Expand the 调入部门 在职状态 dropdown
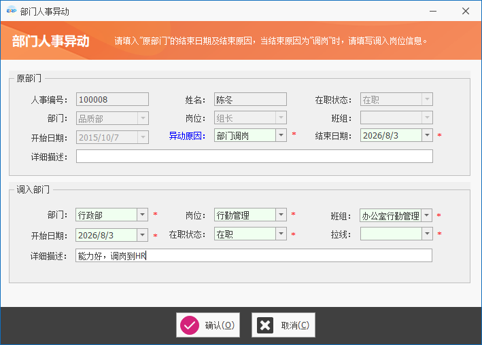The image size is (482, 345). 281,234
